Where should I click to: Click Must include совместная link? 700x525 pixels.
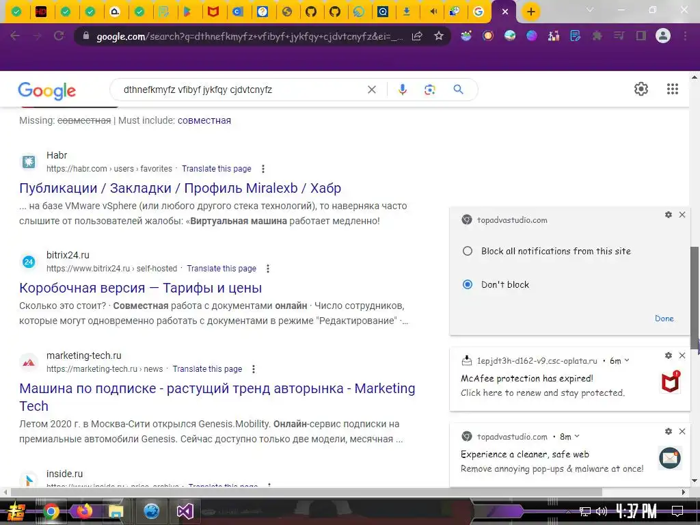[x=204, y=120]
